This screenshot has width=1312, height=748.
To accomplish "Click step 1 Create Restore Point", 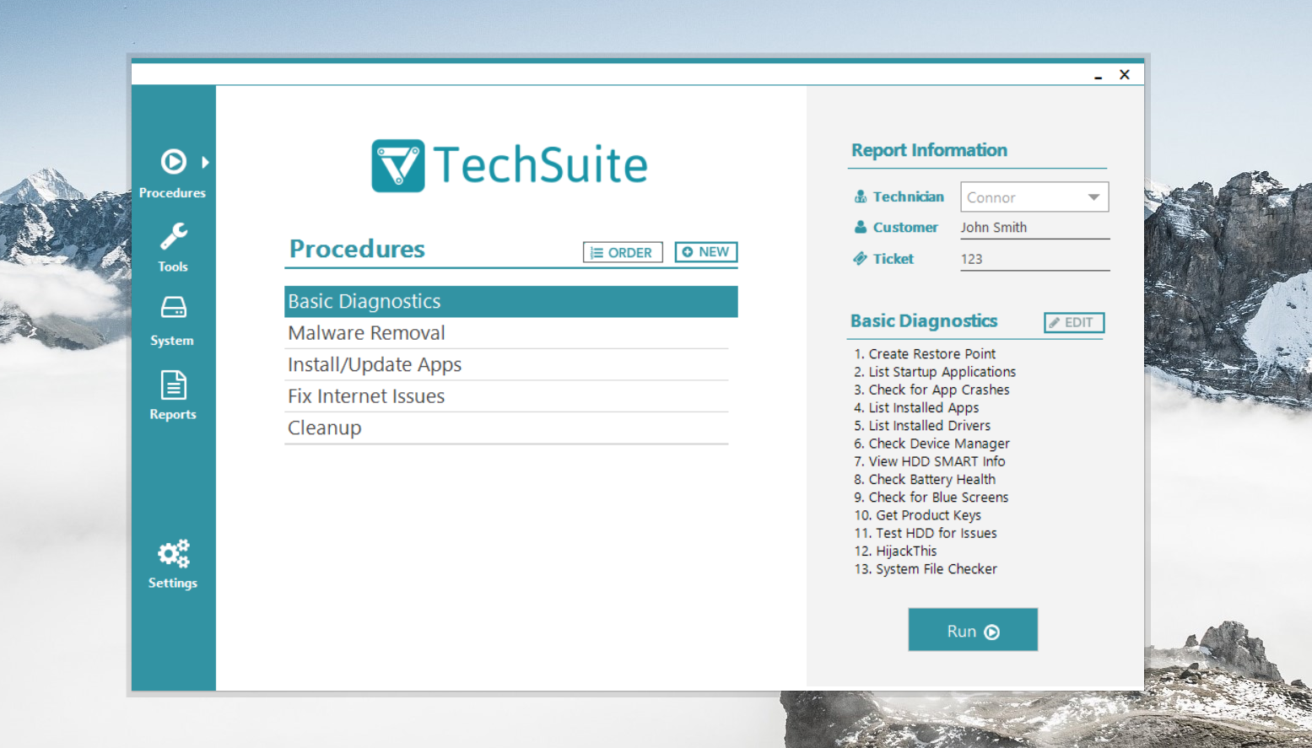I will pyautogui.click(x=925, y=354).
